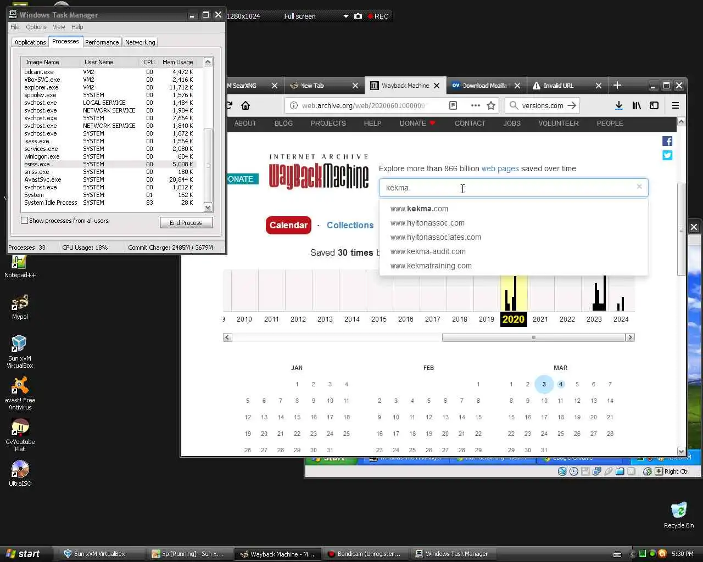Open BLOG in archive navigation bar
Screen dimensions: 703x562
click(x=283, y=123)
